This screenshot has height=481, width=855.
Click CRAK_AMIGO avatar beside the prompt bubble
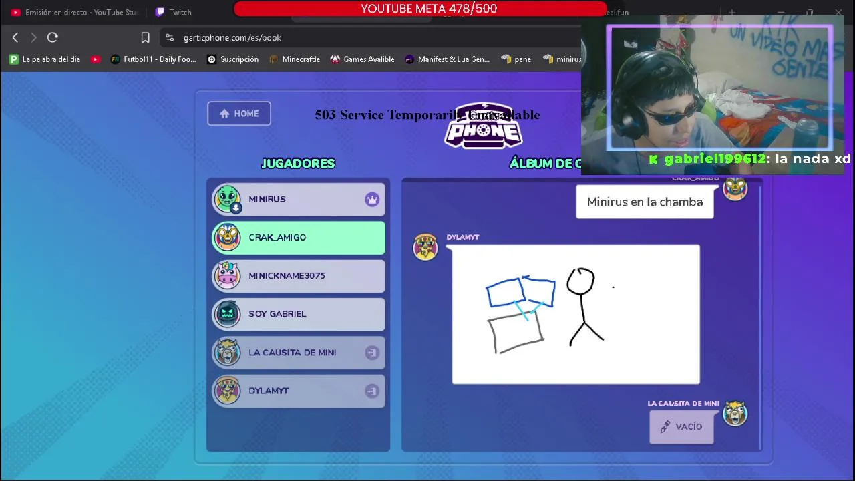point(735,189)
